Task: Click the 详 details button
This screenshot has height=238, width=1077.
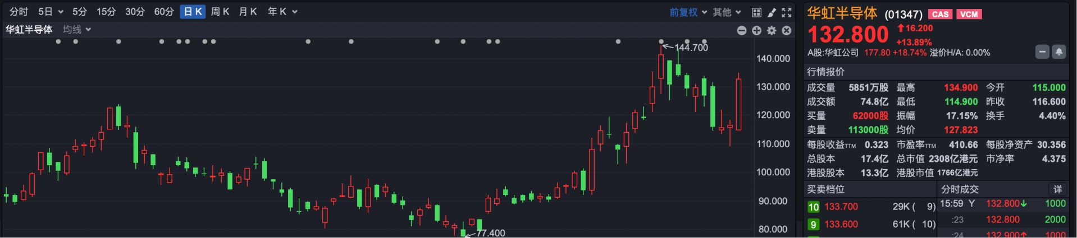Action: [x=1057, y=189]
